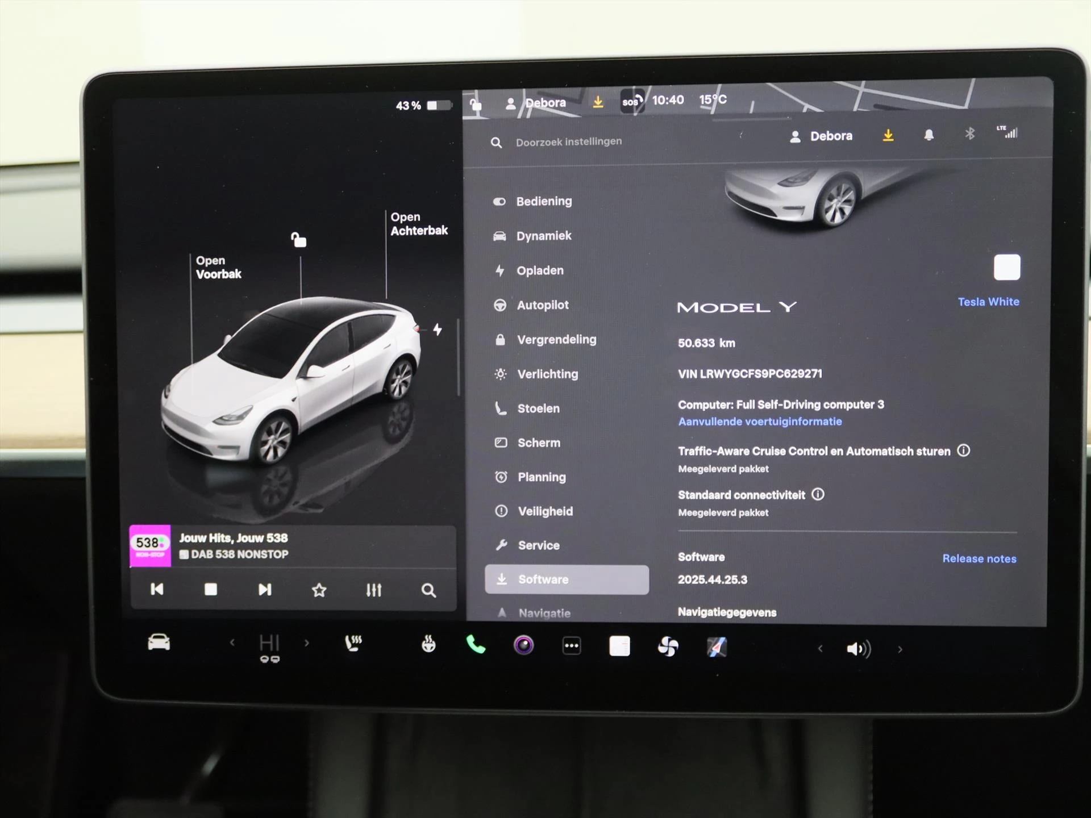Tap the charge port lightning icon

coord(438,329)
